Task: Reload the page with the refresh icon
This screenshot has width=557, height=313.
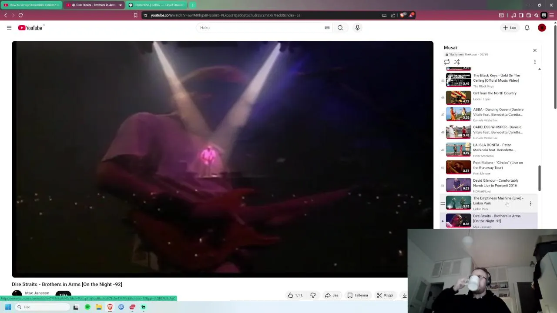Action: coord(20,15)
